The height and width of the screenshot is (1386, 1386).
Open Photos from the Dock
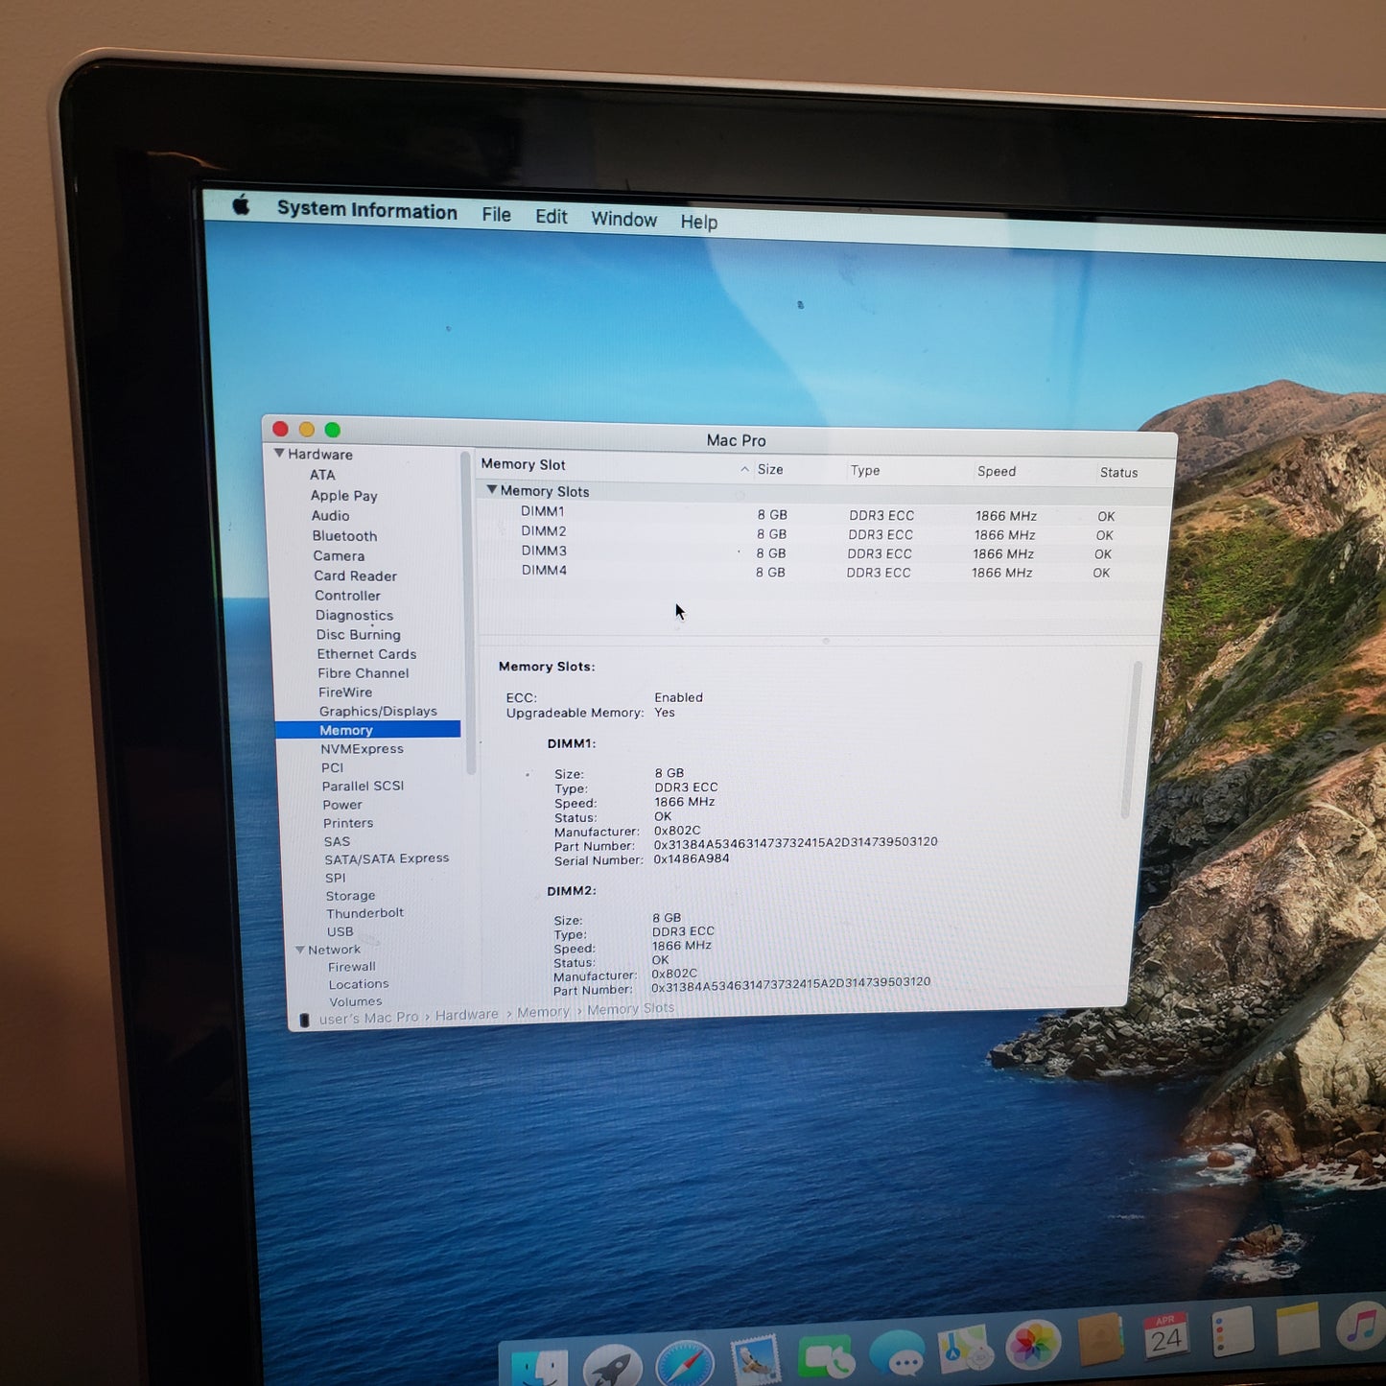(1033, 1344)
